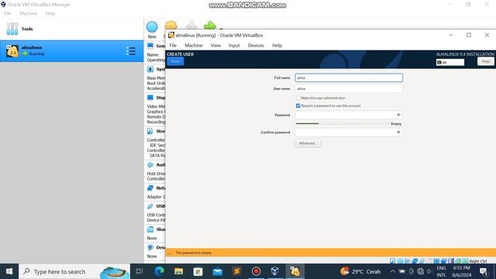496x279 pixels.
Task: Open the File menu in the almalinux VM window
Action: (173, 46)
